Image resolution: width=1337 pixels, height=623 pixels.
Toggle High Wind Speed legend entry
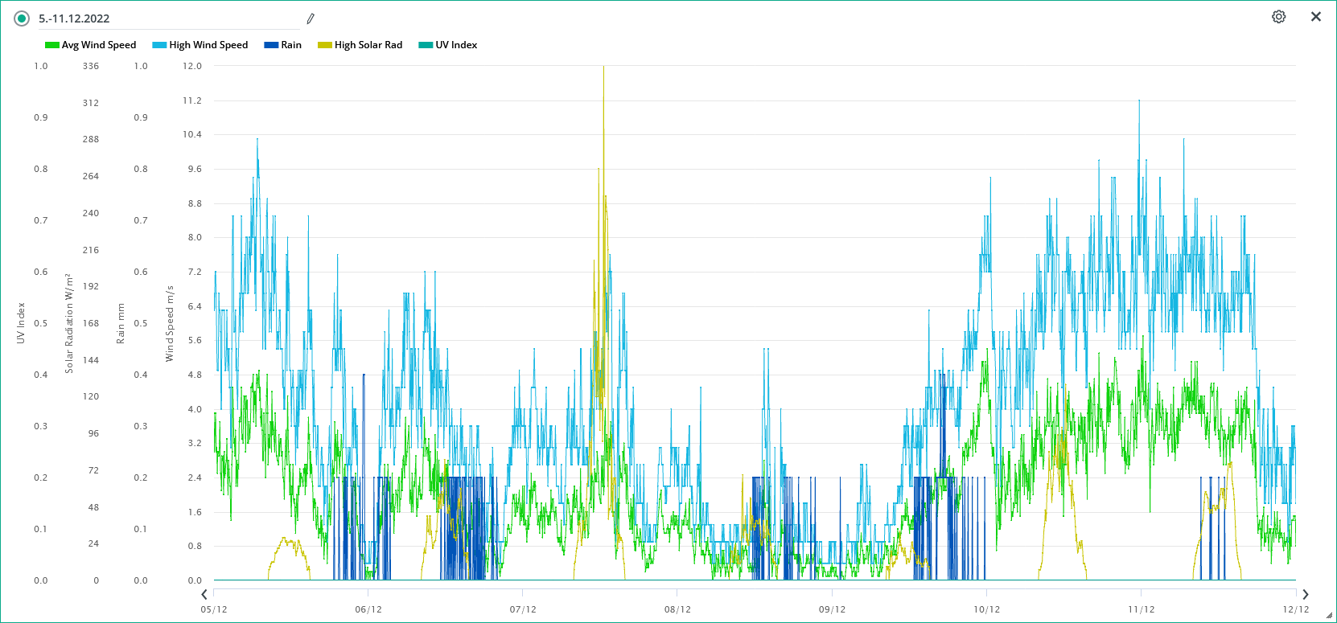[208, 45]
